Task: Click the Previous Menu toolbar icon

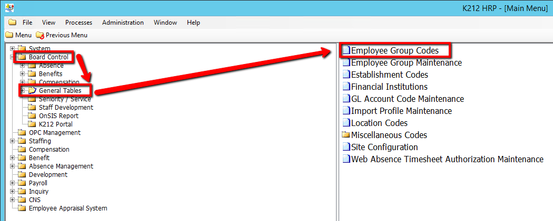Action: pos(40,35)
